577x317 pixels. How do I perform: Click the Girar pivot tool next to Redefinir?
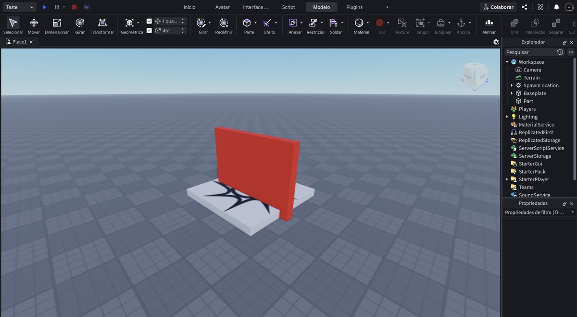point(201,23)
